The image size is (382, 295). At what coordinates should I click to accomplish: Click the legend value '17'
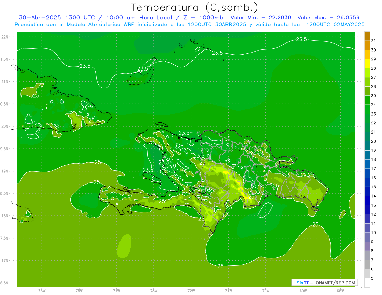(x=374, y=169)
